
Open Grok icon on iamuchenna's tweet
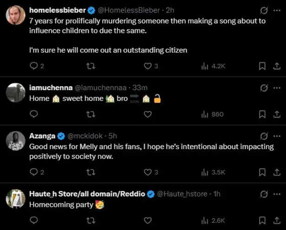pos(264,88)
